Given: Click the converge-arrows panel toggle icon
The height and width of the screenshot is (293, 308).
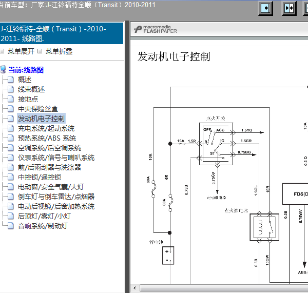Looking at the screenshot, I should [x=289, y=8].
